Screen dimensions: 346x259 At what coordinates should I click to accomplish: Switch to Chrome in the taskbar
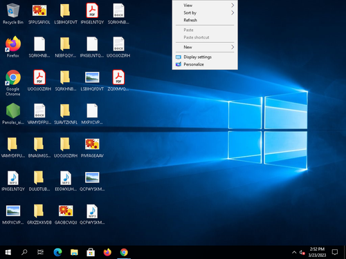124,252
